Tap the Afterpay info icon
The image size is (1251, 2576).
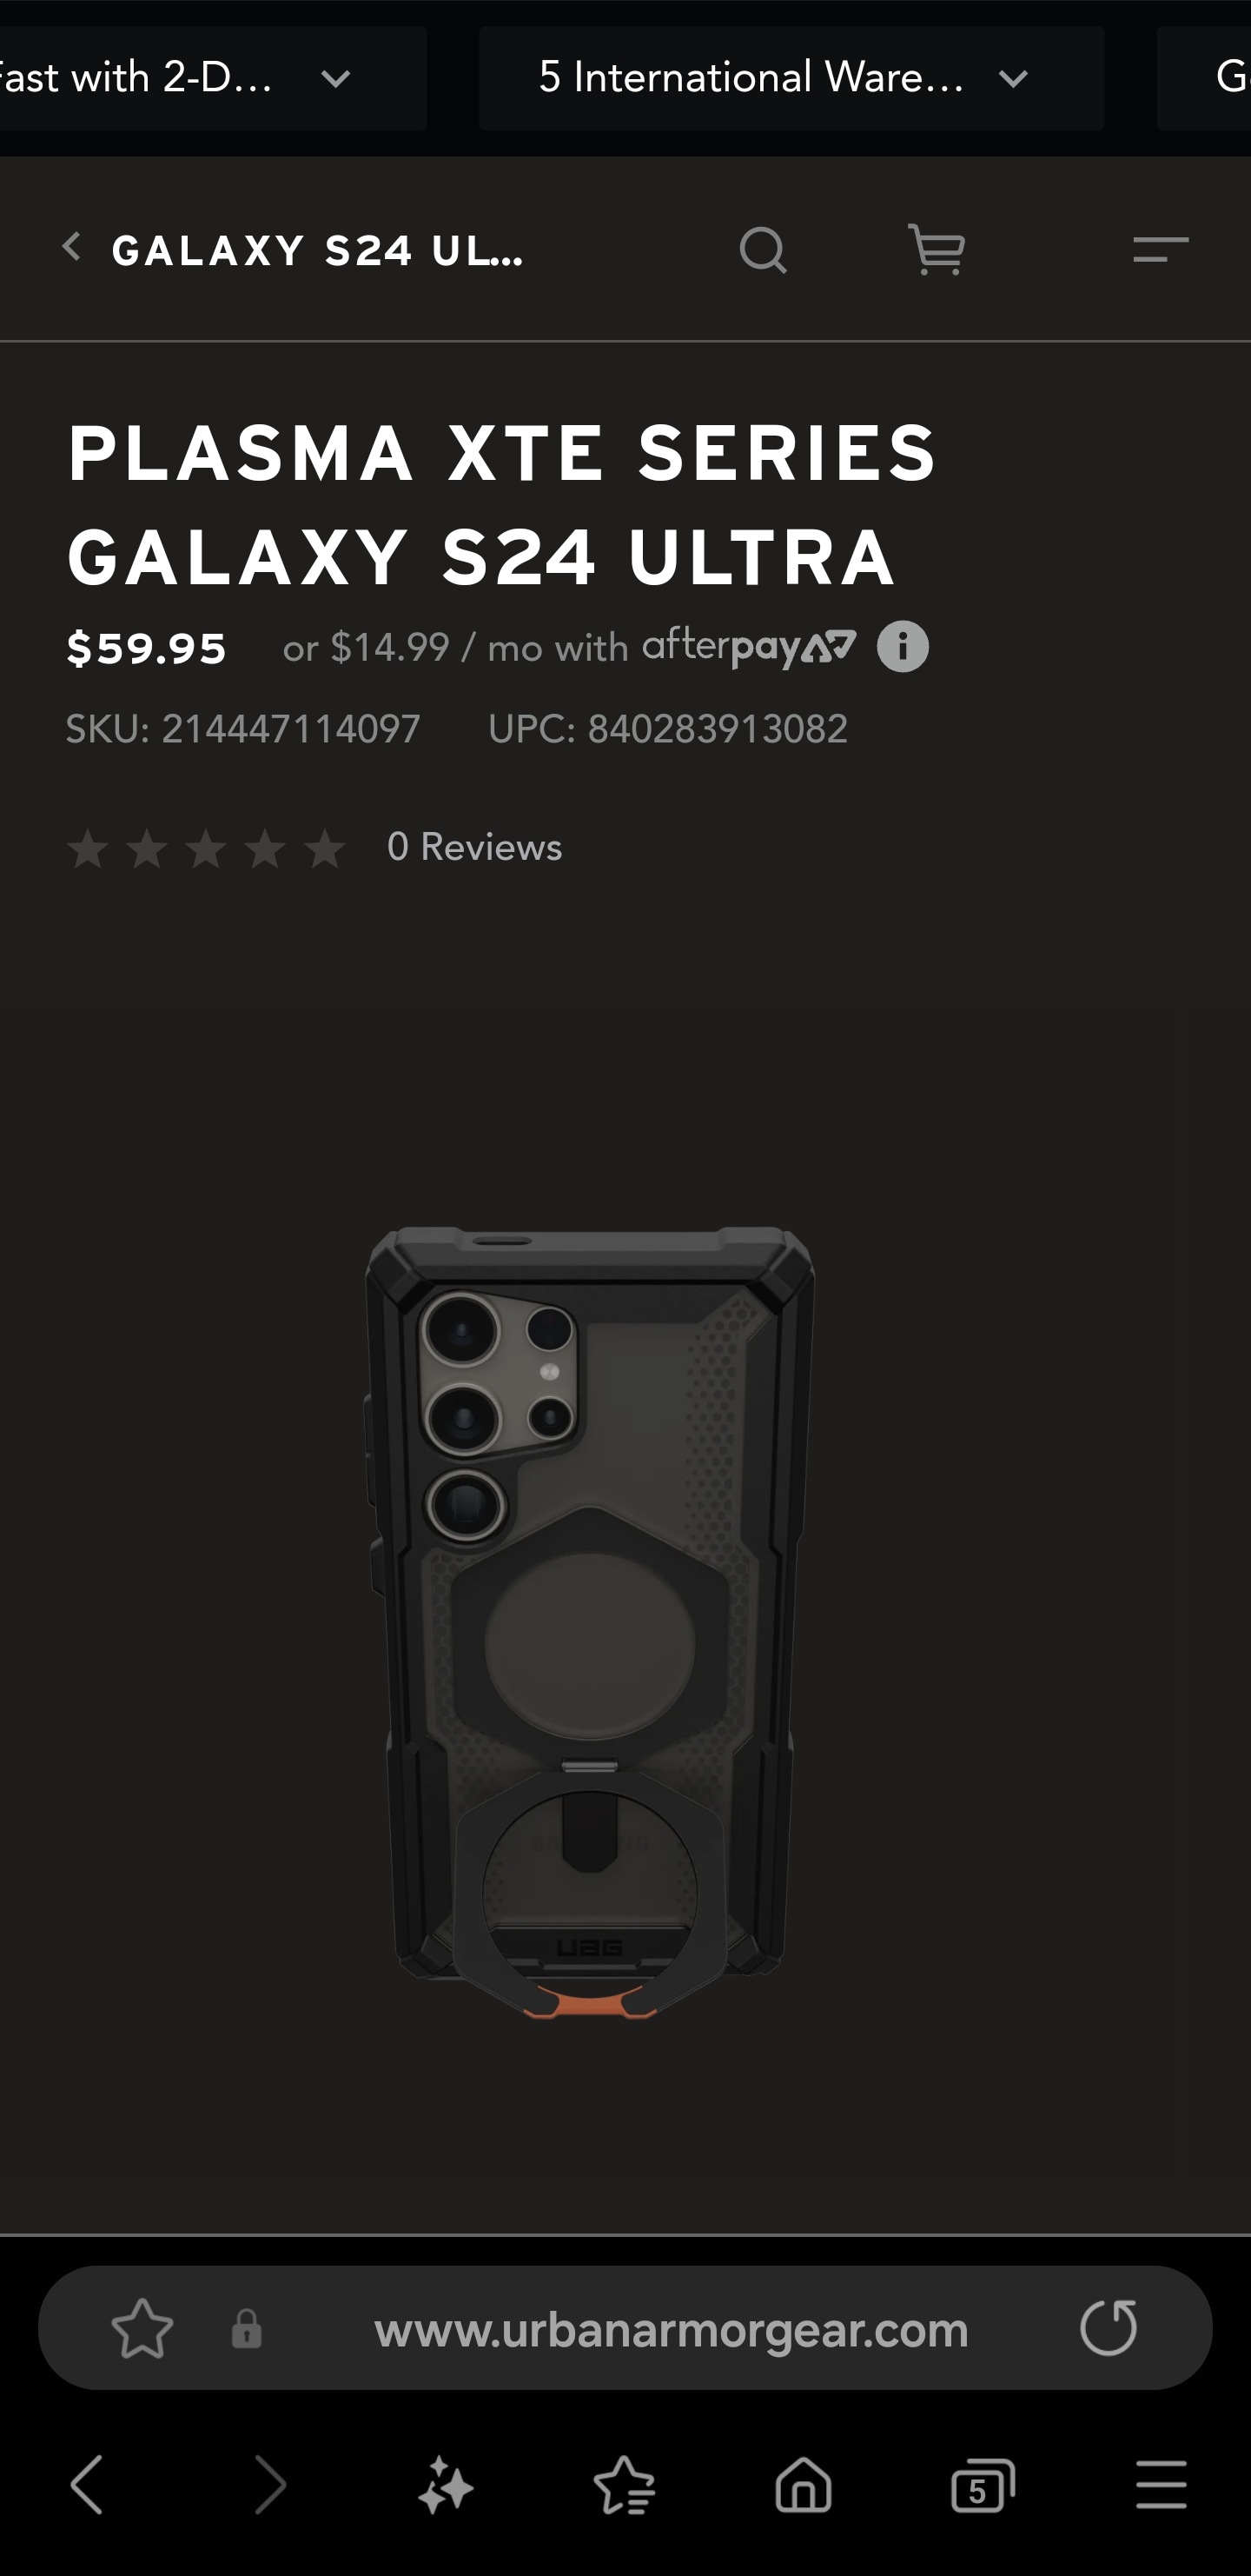pyautogui.click(x=903, y=647)
